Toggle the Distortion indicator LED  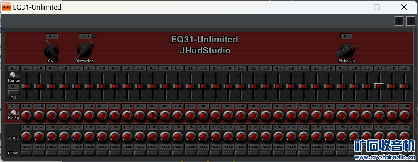94,36
